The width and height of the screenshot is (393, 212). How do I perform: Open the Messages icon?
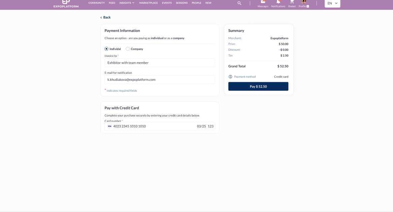[263, 2]
